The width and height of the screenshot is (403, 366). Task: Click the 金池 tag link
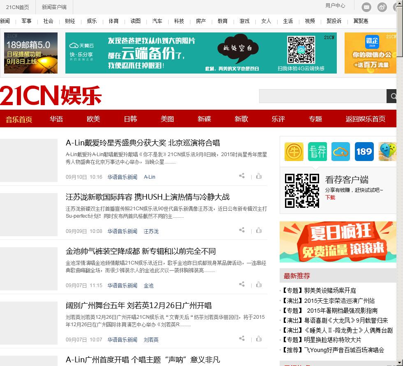coord(148,285)
